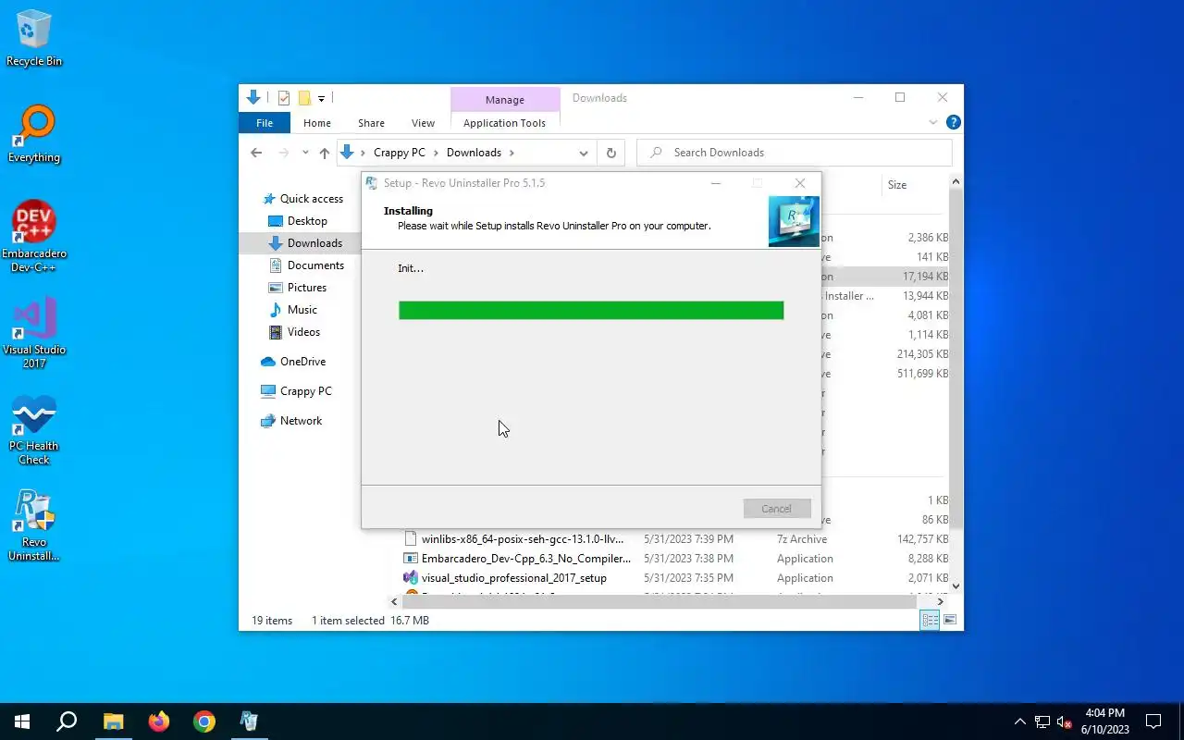The width and height of the screenshot is (1184, 740).
Task: Switch to details view button
Action: click(931, 620)
